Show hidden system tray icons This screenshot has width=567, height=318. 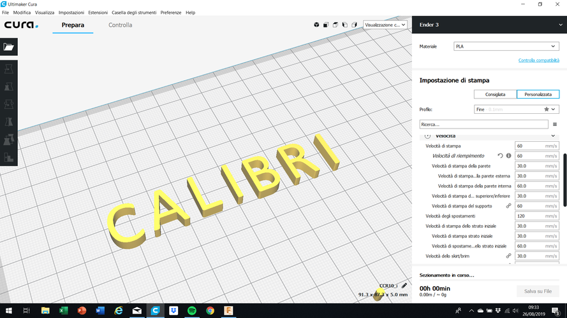click(x=471, y=310)
